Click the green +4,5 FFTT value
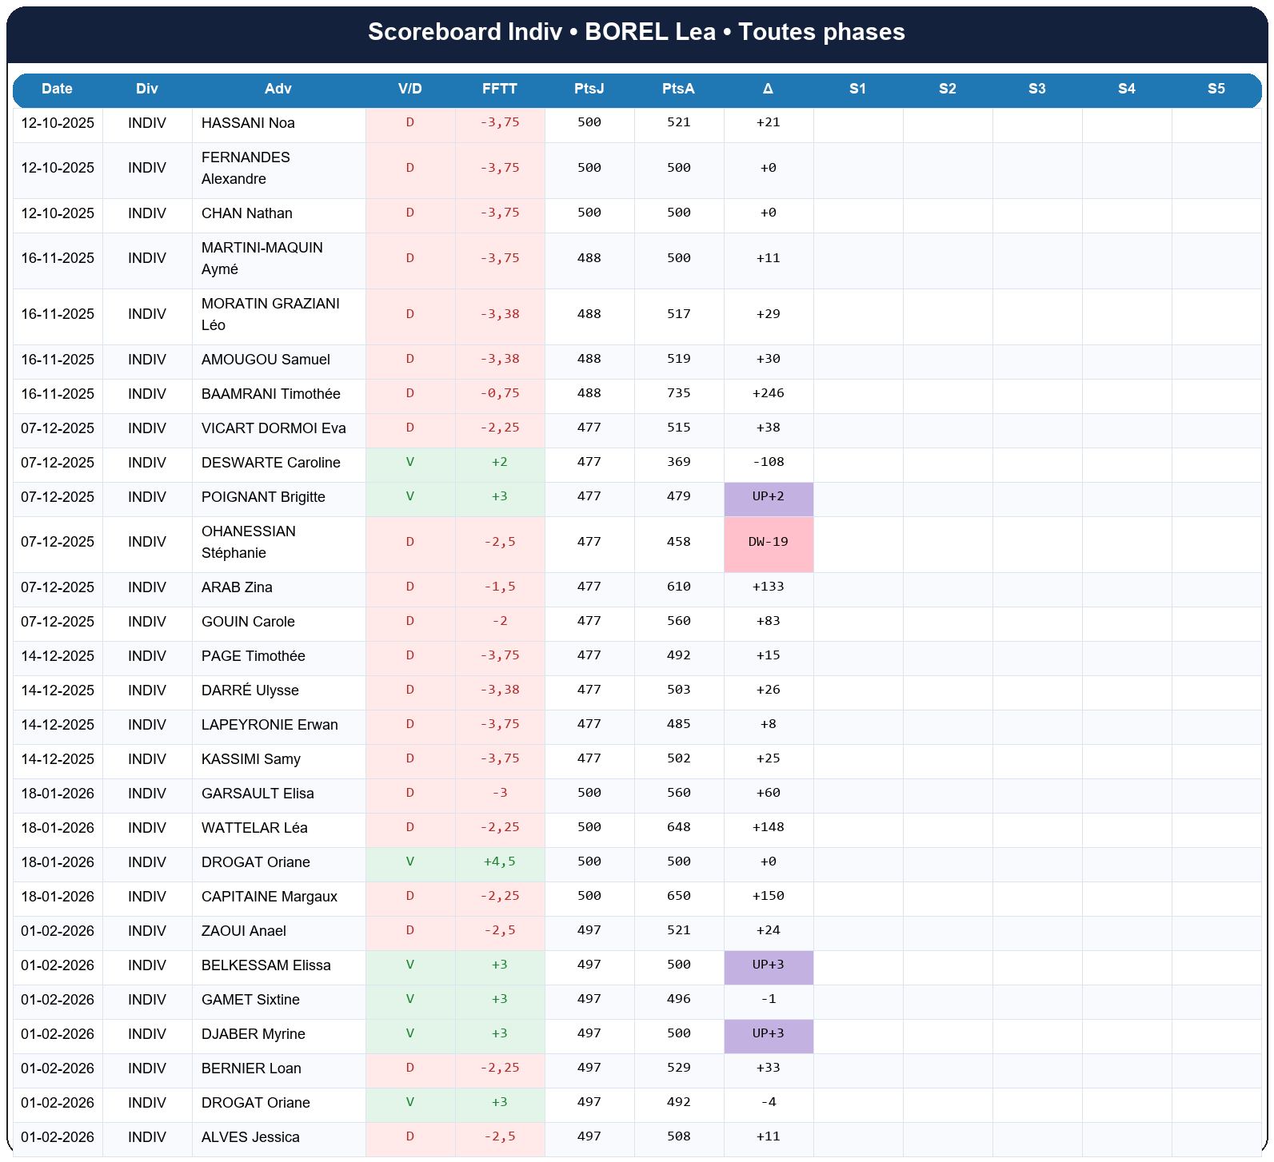This screenshot has width=1274, height=1162. (500, 862)
